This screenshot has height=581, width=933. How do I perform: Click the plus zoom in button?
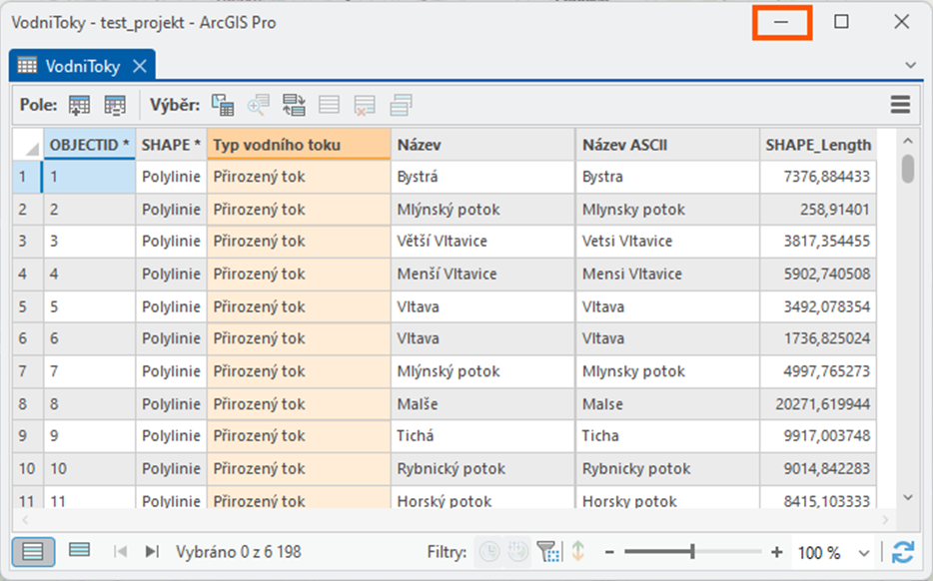point(776,552)
